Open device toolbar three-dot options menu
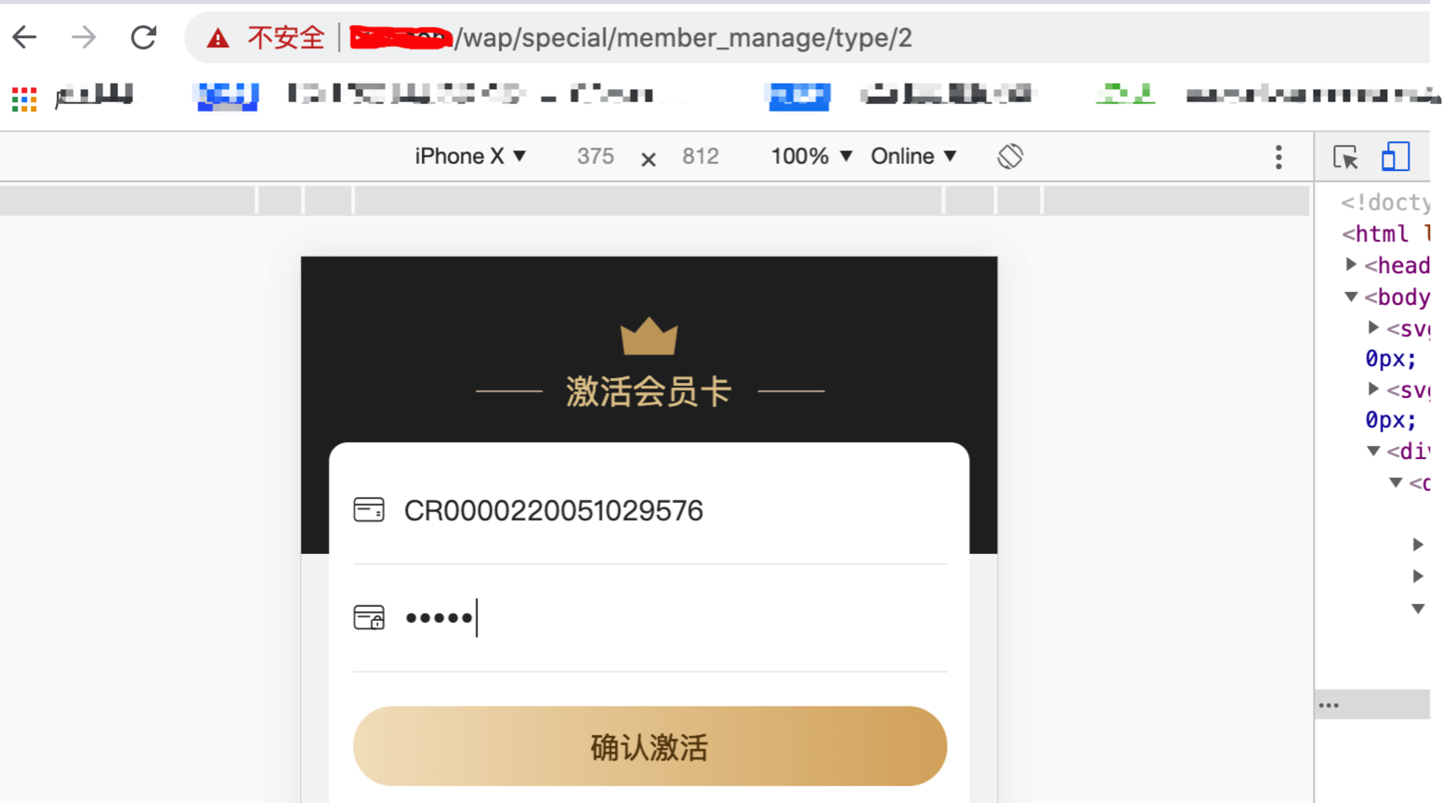 point(1279,157)
